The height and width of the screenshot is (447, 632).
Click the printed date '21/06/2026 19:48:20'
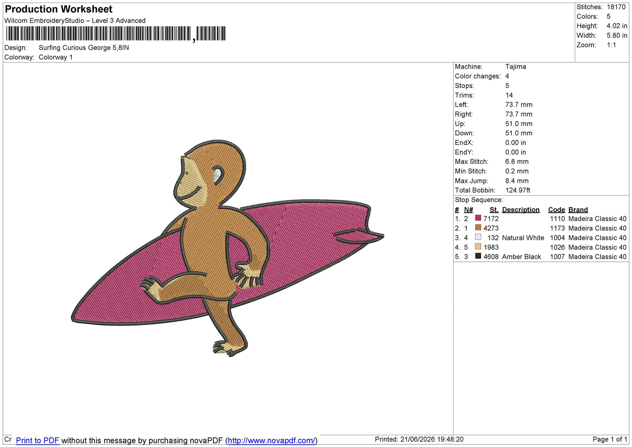click(432, 439)
